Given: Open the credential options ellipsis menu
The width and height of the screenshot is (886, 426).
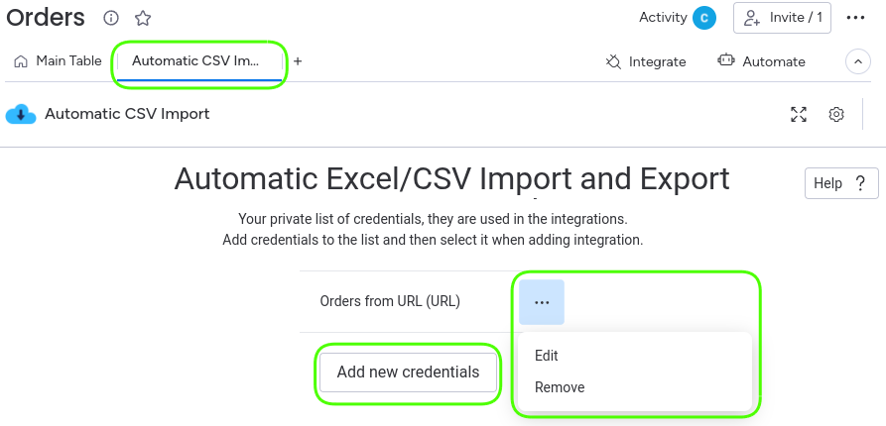Looking at the screenshot, I should tap(542, 302).
